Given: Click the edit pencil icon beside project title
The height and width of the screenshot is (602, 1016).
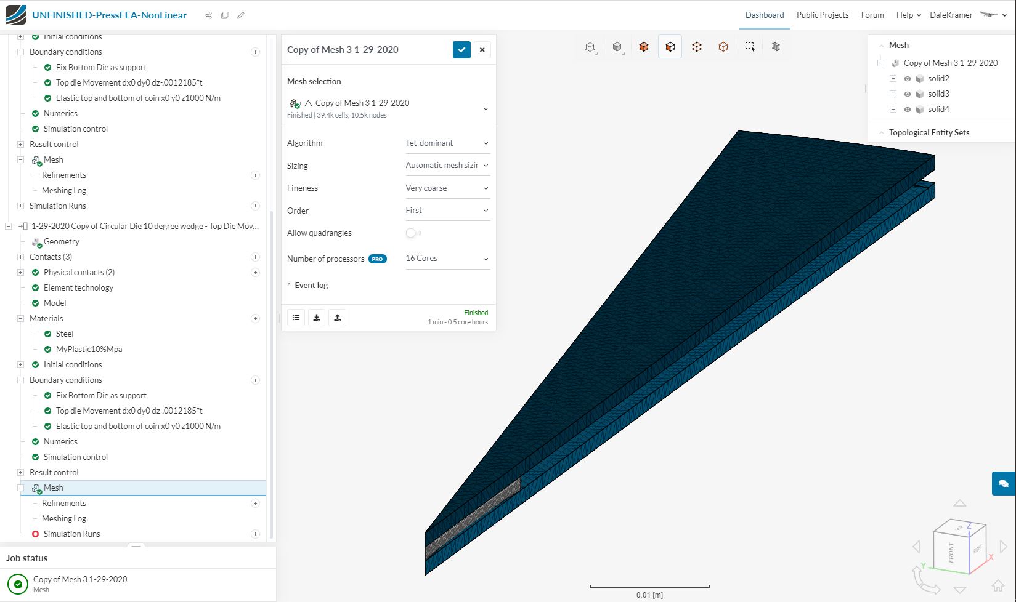Looking at the screenshot, I should 241,15.
